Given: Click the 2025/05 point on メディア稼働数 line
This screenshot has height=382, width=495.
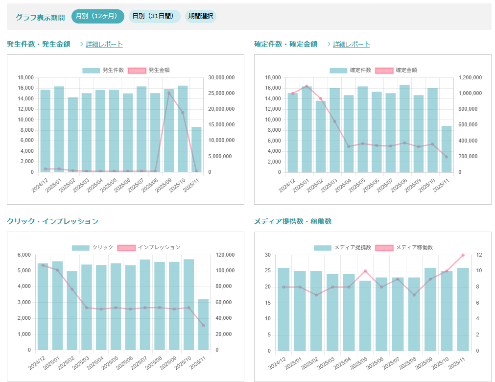Looking at the screenshot, I should [x=365, y=271].
